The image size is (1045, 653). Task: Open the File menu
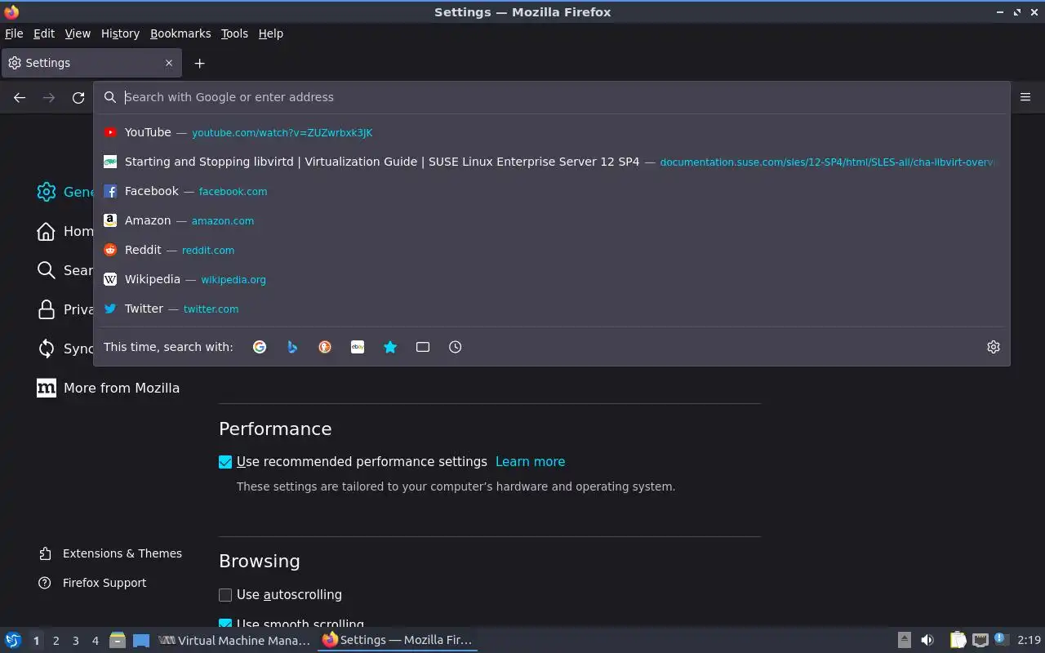(14, 33)
